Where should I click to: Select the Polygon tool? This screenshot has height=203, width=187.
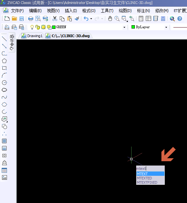[4, 61]
